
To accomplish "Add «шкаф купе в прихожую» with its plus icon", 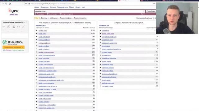I will [37, 55].
